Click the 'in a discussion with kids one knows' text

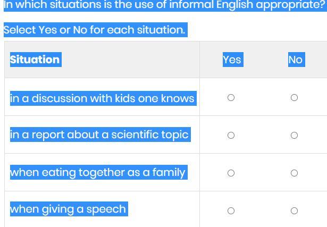(102, 98)
